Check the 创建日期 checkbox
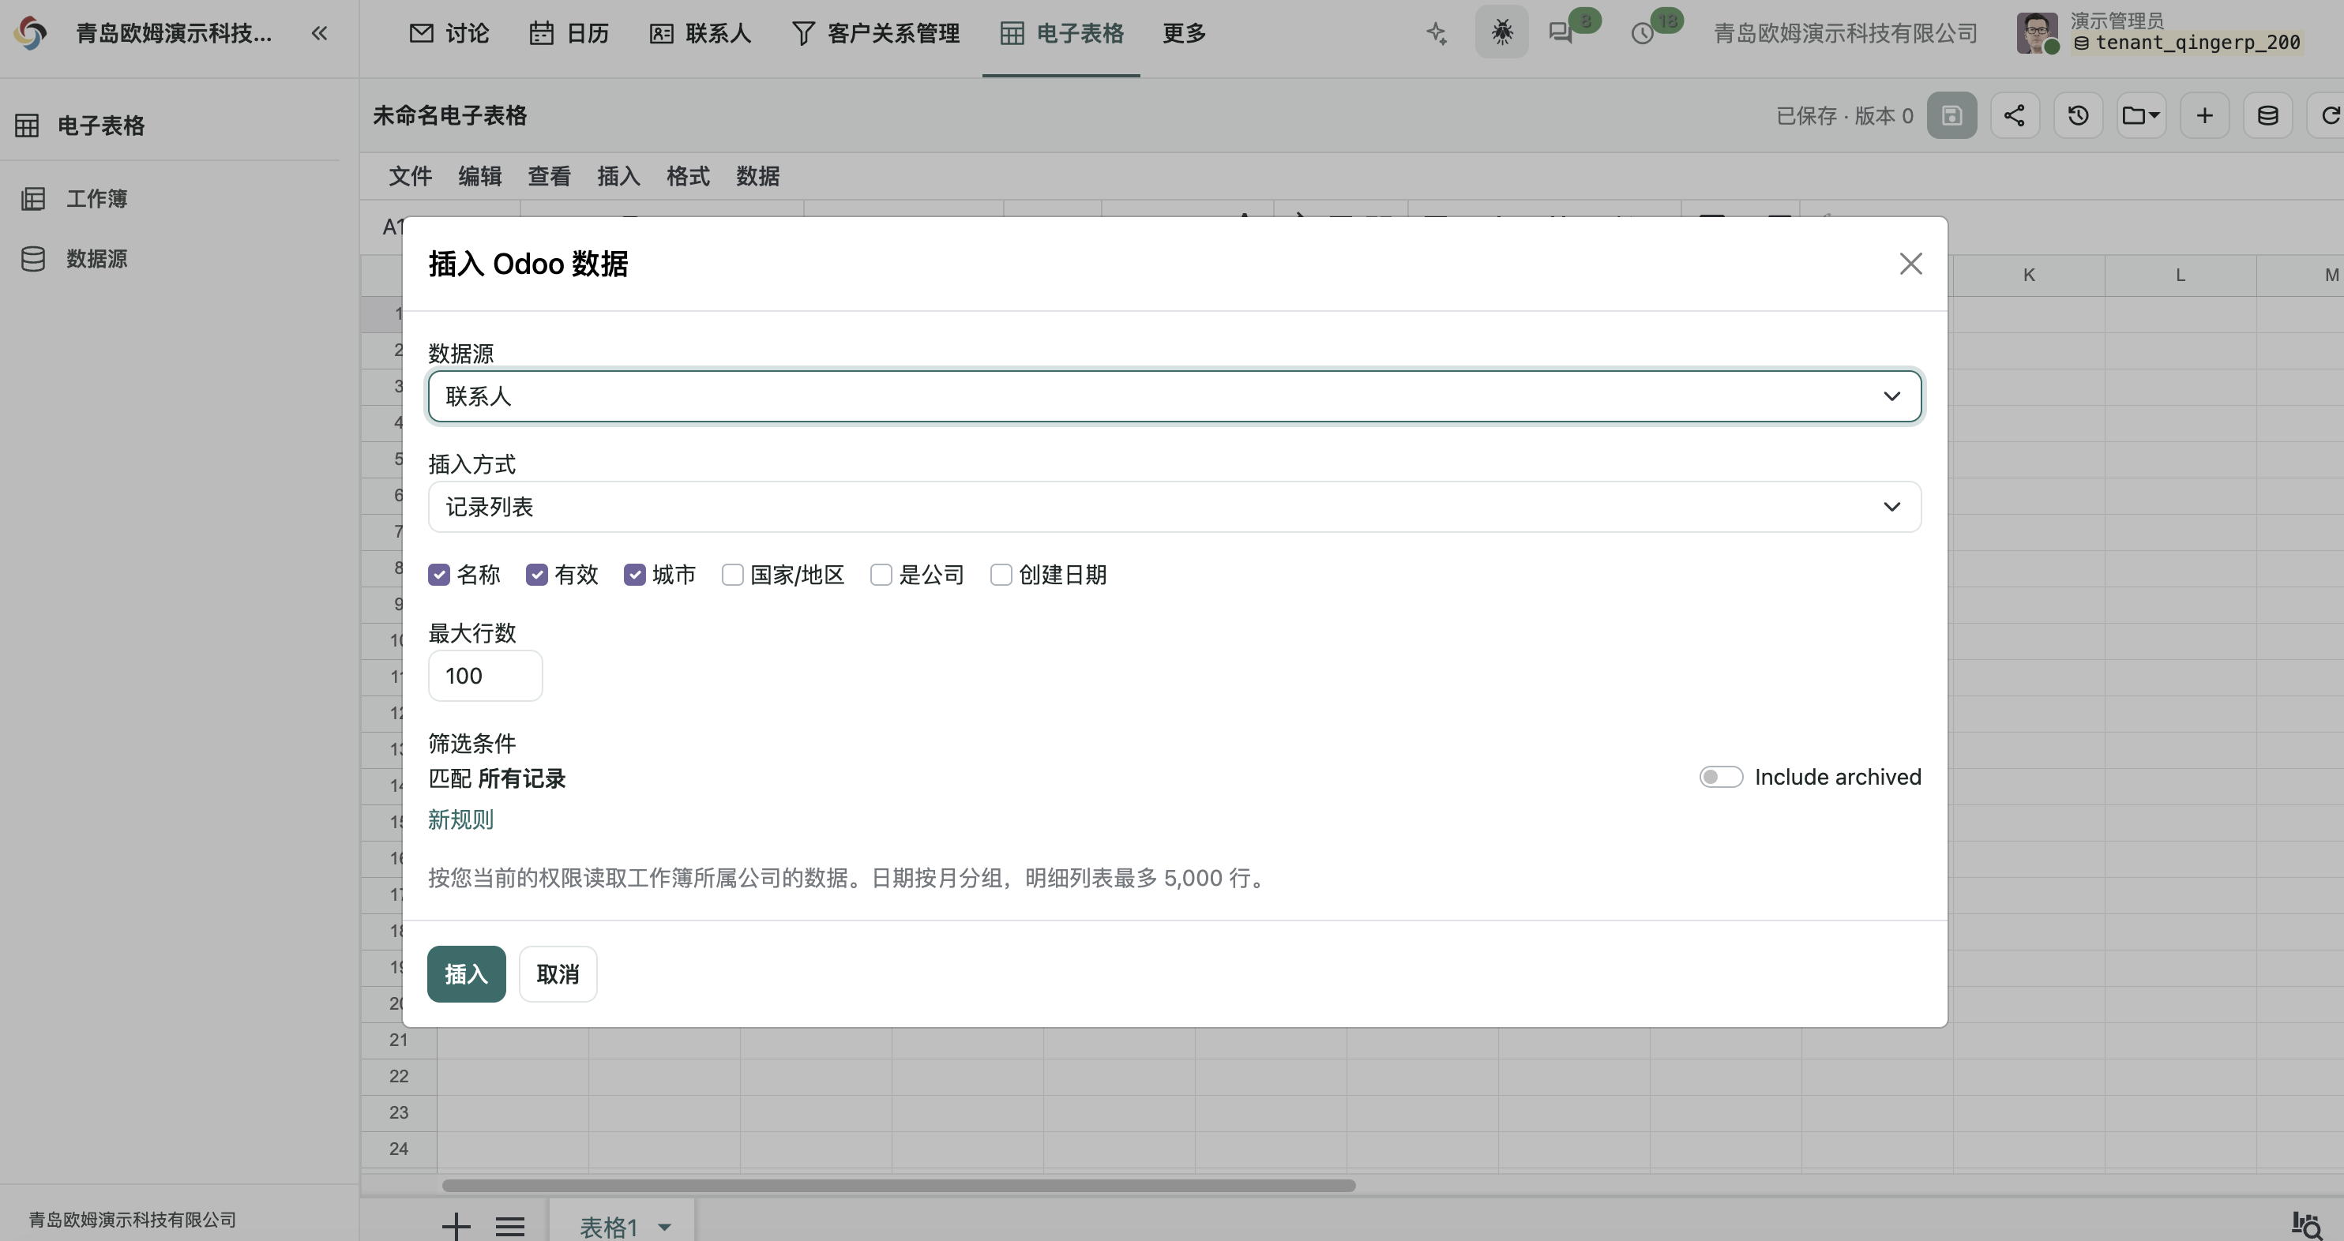The image size is (2344, 1241). click(1001, 575)
